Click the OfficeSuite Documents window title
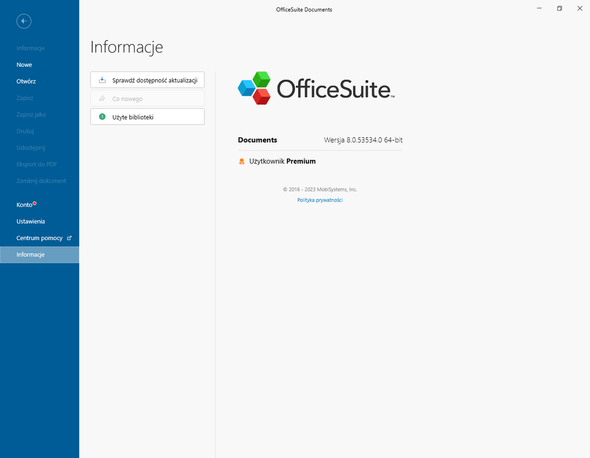 [x=304, y=10]
